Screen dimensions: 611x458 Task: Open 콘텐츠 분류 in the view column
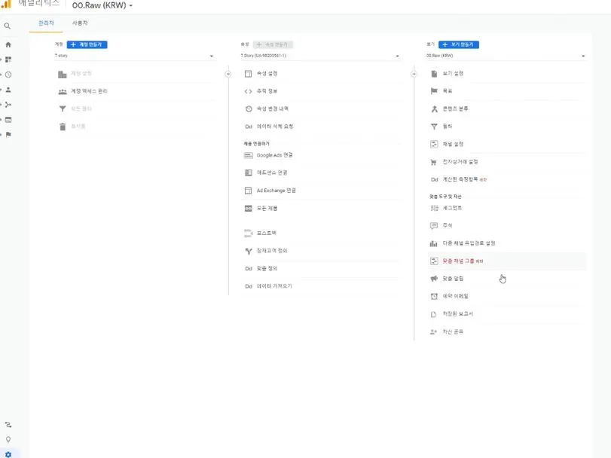point(455,109)
